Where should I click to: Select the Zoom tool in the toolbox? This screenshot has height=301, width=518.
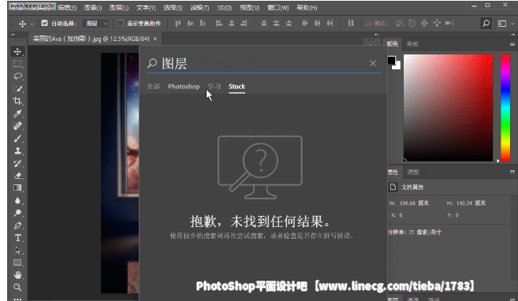(x=17, y=287)
